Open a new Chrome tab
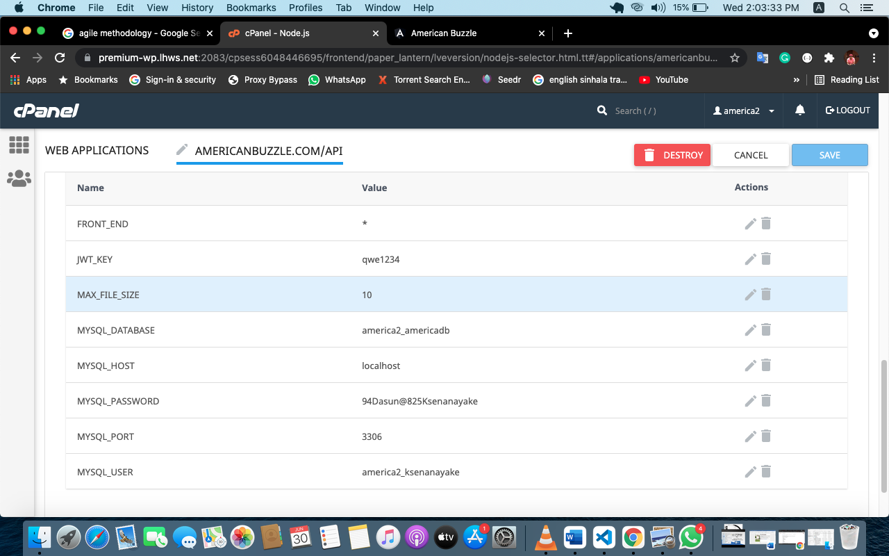 568,33
